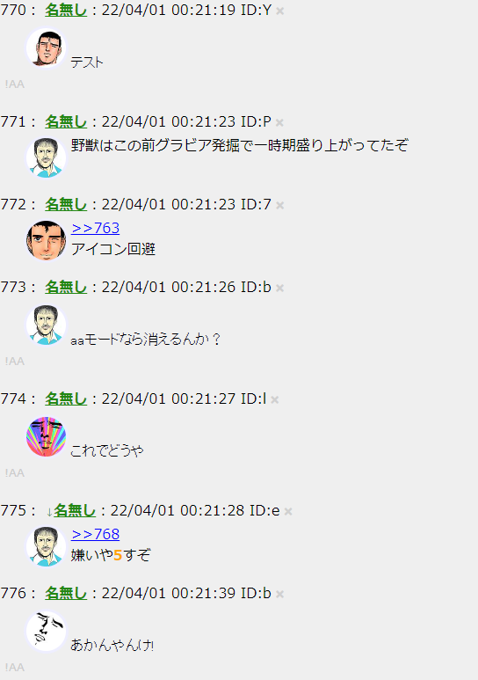This screenshot has height=680, width=478.
Task: Click the avatar icon on post 773
Action: (46, 325)
